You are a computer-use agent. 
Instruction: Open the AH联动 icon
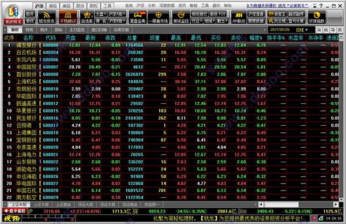click(x=239, y=17)
